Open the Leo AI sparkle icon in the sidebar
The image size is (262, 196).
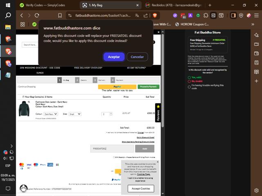(x=257, y=35)
